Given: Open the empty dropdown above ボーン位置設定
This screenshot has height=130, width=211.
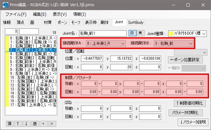Looking at the screenshot, I should pos(191,52).
